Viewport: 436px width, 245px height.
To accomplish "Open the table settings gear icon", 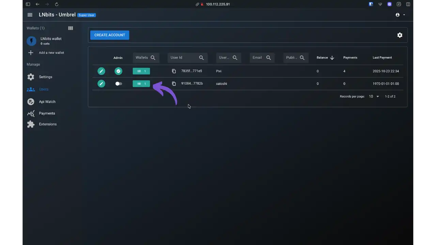I will pos(400,35).
